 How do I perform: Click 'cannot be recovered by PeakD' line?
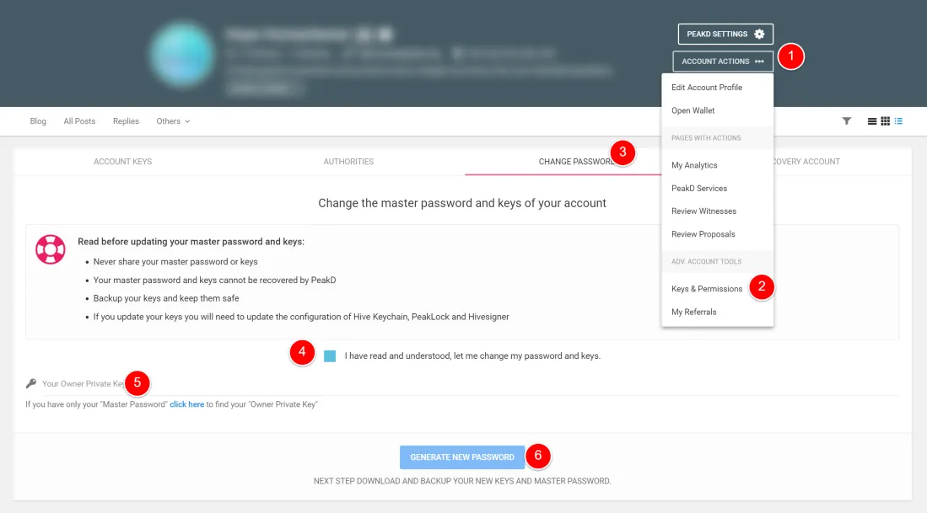pyautogui.click(x=214, y=280)
